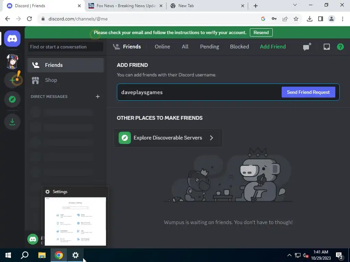Click the Settings window preview thumbnail
The image size is (350, 262).
click(75, 221)
